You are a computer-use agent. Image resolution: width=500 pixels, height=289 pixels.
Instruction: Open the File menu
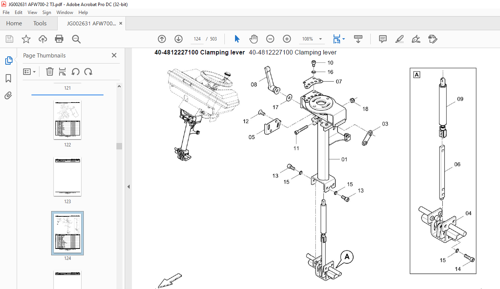[x=6, y=12]
